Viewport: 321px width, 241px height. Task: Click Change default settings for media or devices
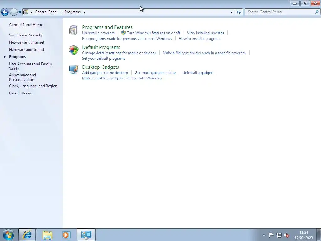[x=119, y=53]
